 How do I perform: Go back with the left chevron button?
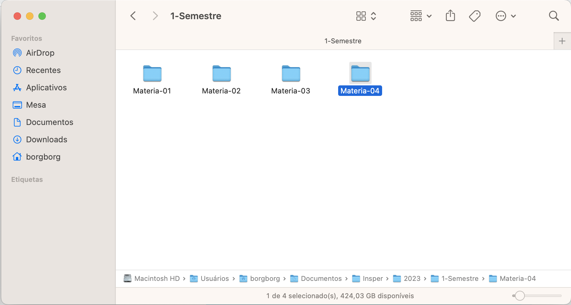[133, 16]
